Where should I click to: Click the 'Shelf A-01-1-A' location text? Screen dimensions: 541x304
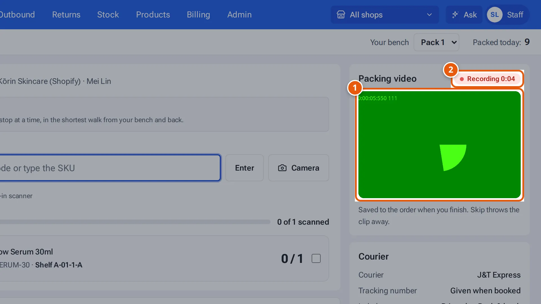[59, 265]
